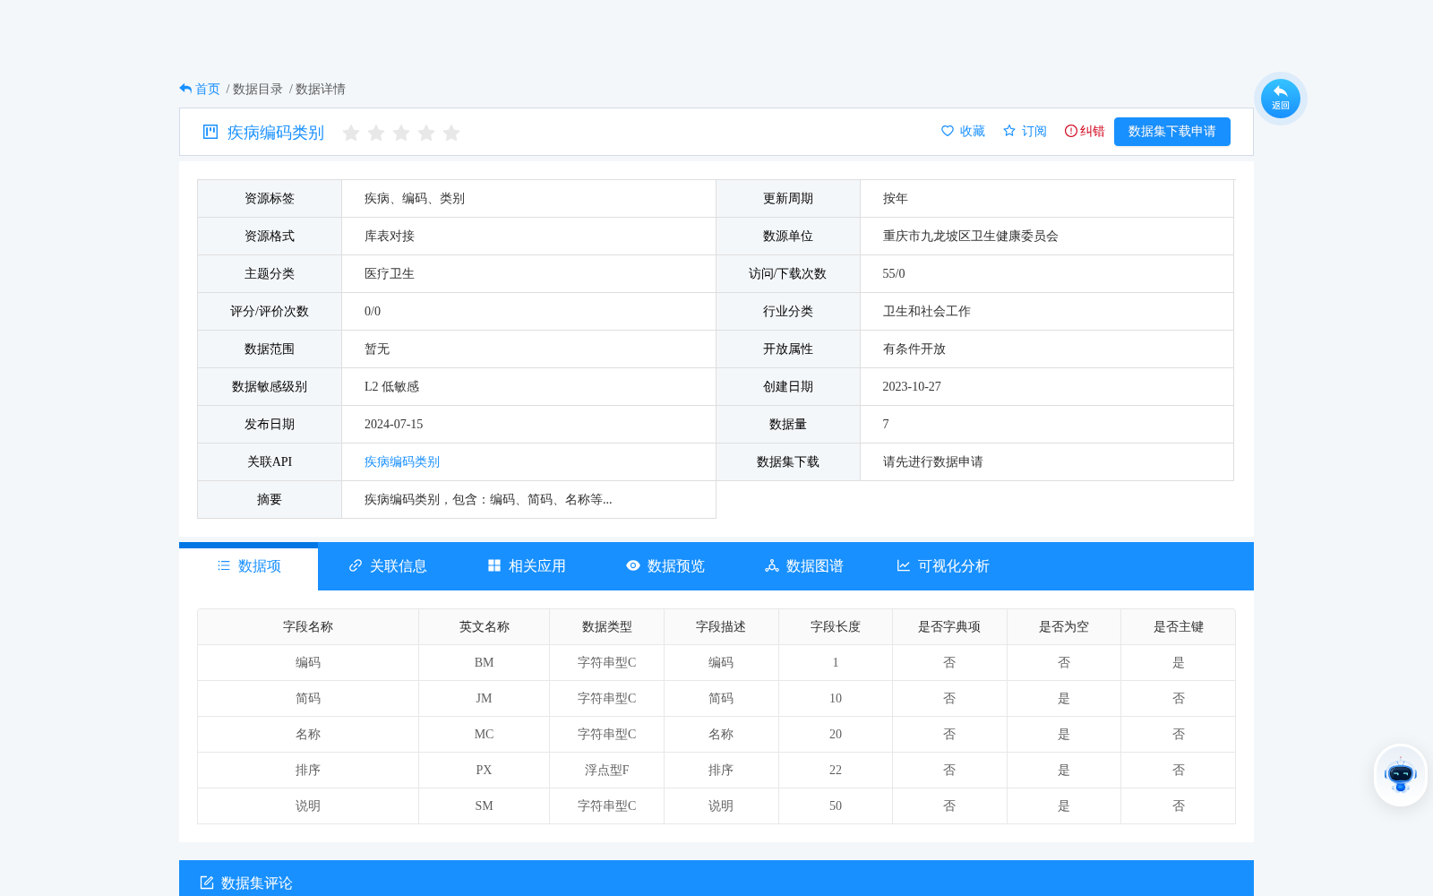Rate the dataset four stars
Screen dimensions: 1433x896
[426, 133]
